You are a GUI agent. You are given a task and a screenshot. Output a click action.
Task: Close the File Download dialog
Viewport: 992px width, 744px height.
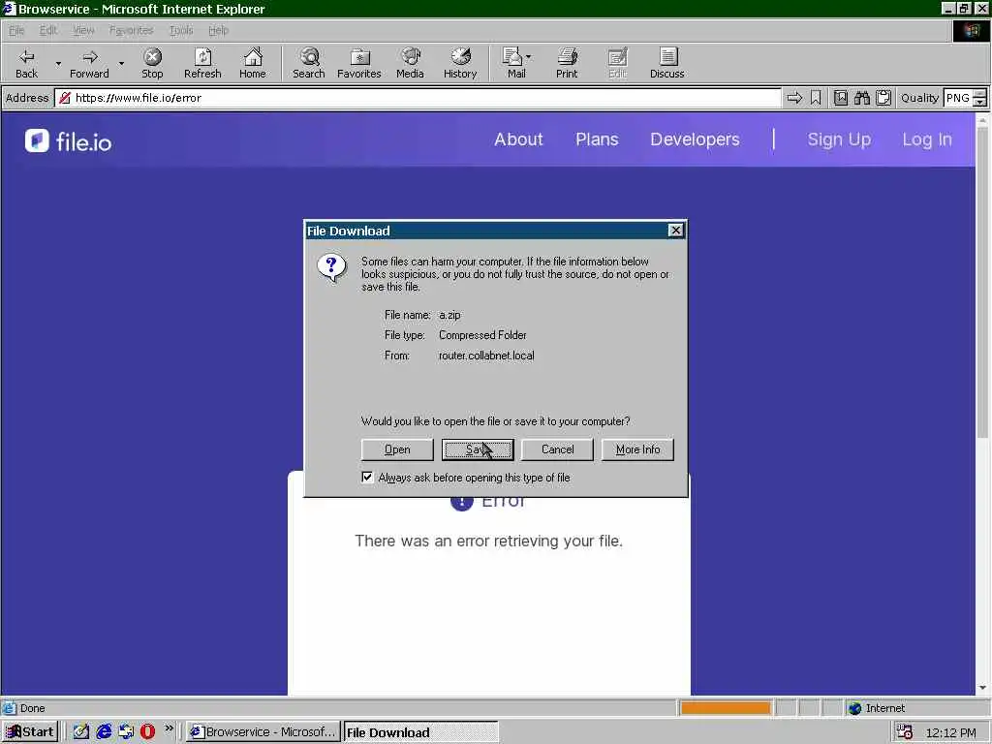(675, 231)
